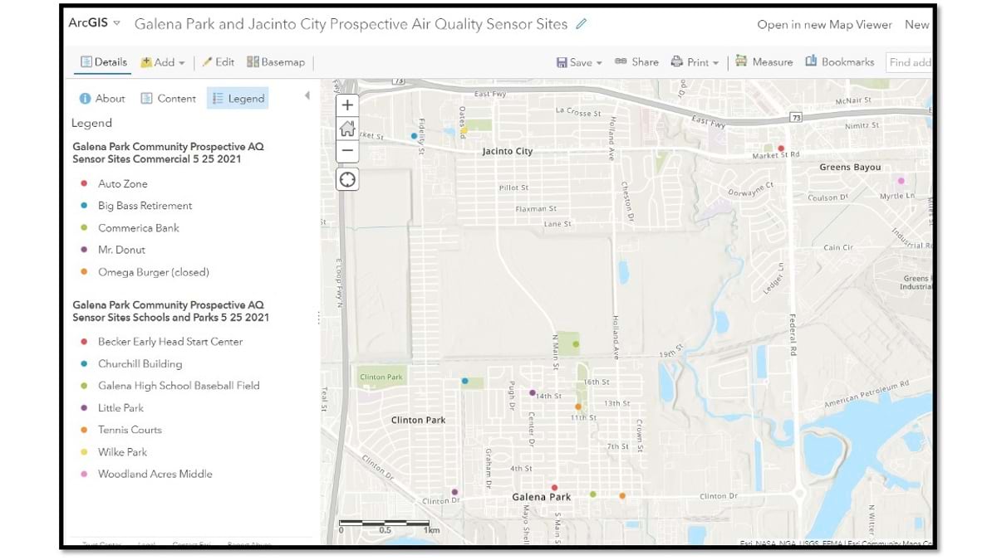The image size is (997, 560).
Task: Zoom in on the map
Action: [347, 105]
